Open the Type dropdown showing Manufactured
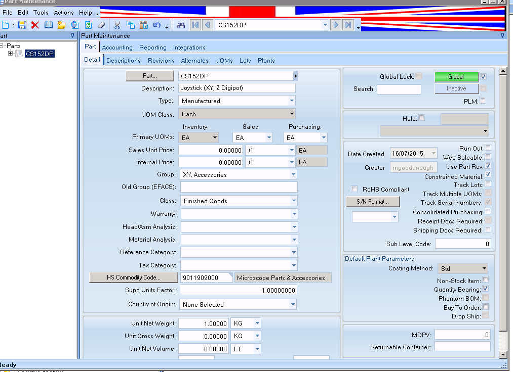The image size is (513, 372). click(292, 101)
